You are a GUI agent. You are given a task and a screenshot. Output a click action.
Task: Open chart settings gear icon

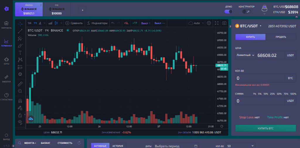tap(209, 23)
